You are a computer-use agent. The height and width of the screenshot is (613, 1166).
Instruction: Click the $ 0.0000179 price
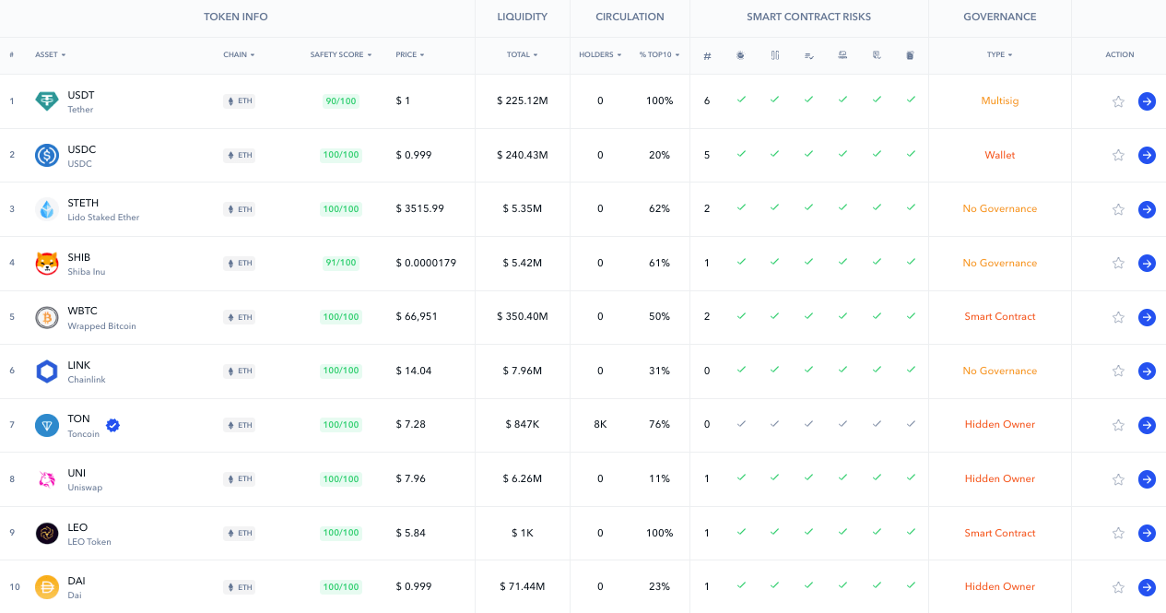coord(426,264)
